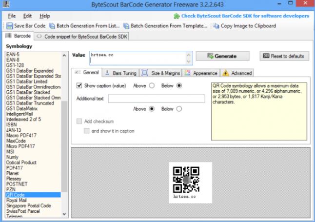Switch to the Code snippet tab
The height and width of the screenshot is (222, 315).
(x=82, y=37)
